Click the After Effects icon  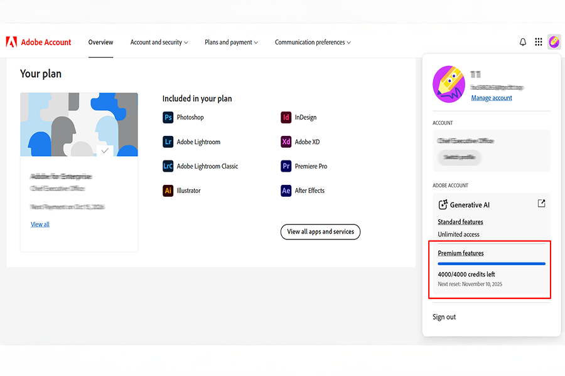click(x=286, y=191)
